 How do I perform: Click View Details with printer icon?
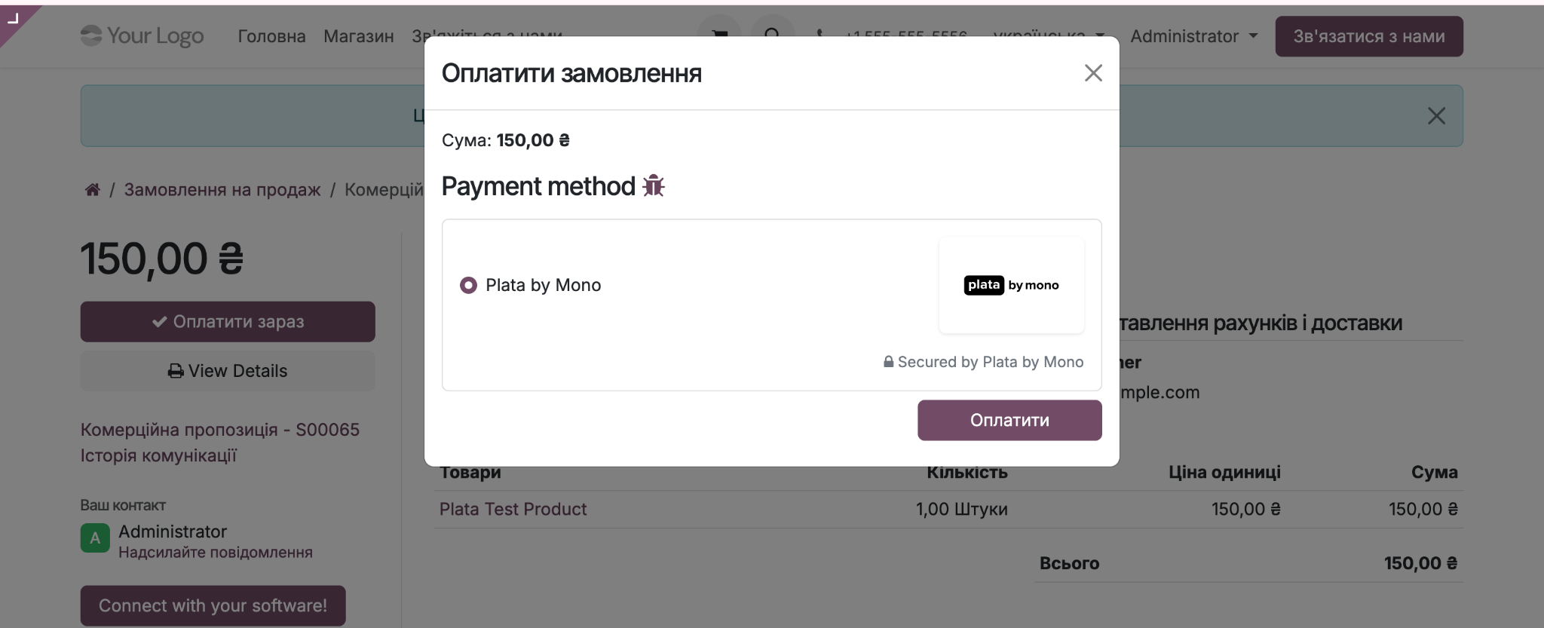228,371
